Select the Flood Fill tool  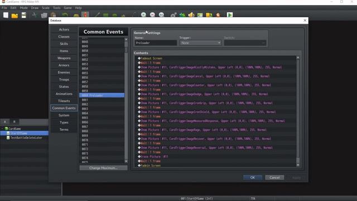[x=123, y=15]
